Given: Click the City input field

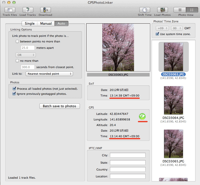Looking at the screenshot, I should point(128,155).
